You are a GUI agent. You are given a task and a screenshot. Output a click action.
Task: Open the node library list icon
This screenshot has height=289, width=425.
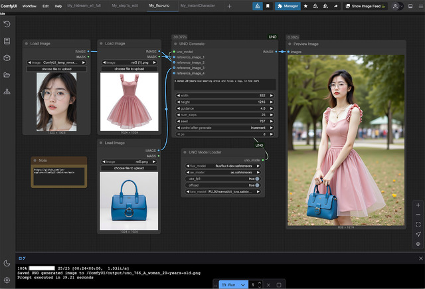(7, 41)
